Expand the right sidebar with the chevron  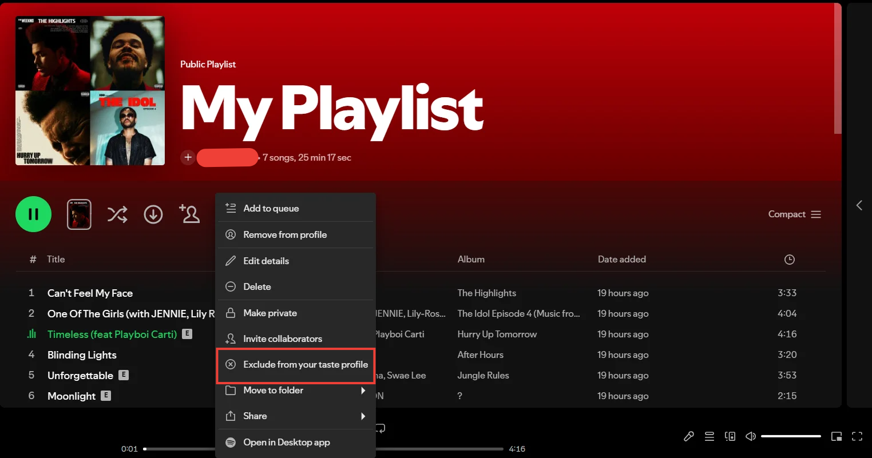tap(859, 205)
